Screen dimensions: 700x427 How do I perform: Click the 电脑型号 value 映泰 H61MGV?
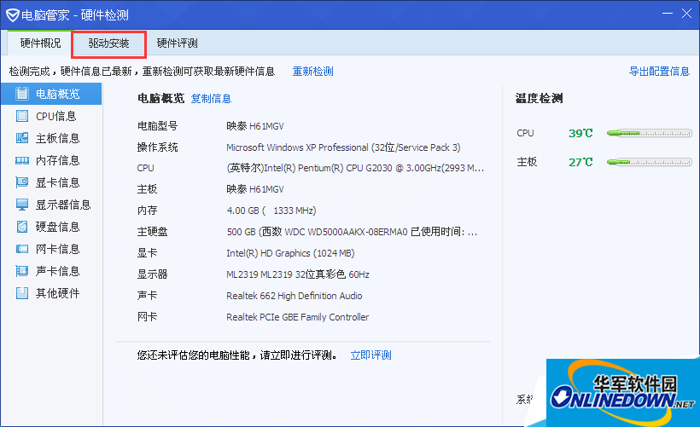coord(255,126)
